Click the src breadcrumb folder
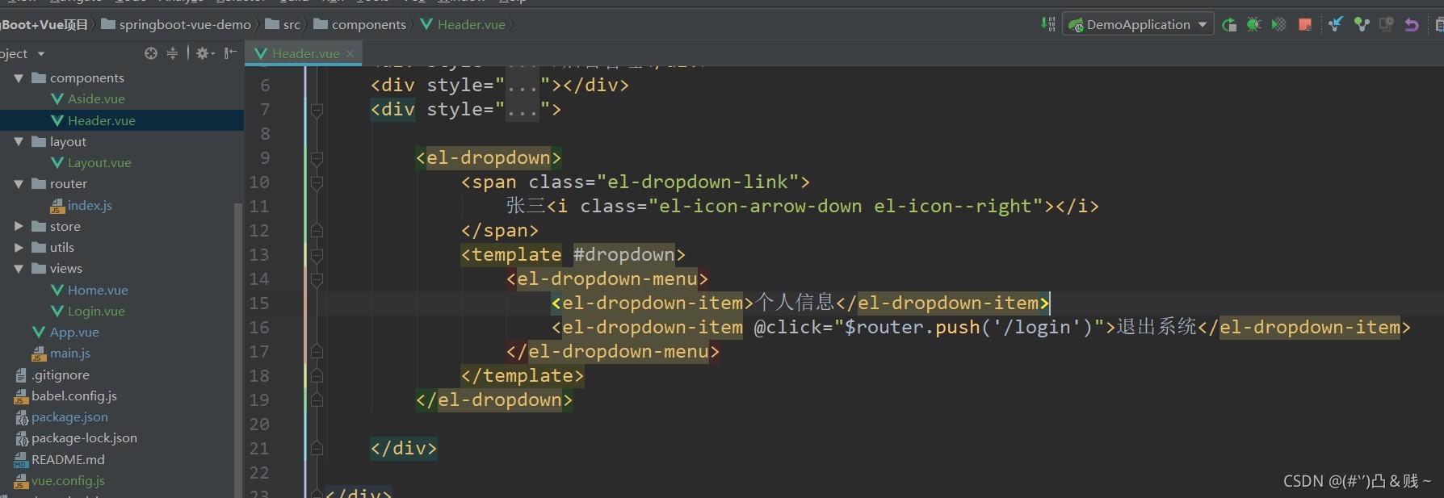Viewport: 1444px width, 498px height. 291,25
